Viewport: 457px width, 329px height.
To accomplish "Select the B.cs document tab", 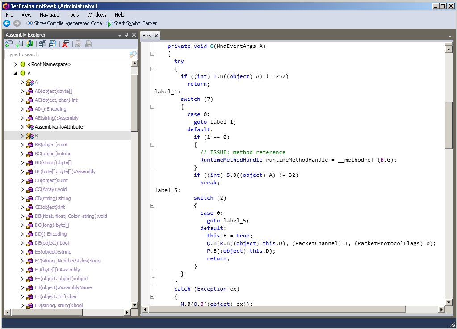I will 147,36.
